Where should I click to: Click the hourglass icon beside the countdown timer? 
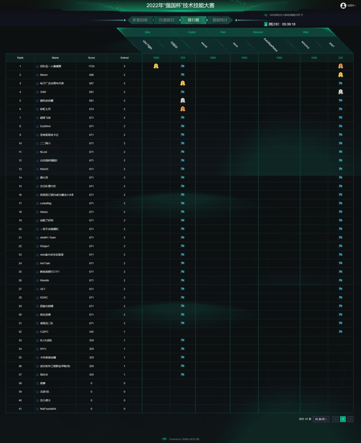tap(266, 24)
